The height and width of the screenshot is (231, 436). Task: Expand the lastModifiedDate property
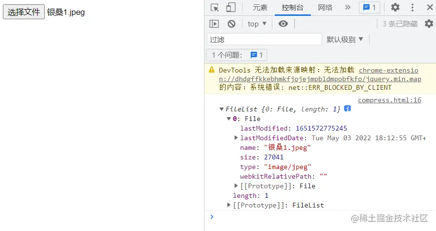pyautogui.click(x=236, y=137)
